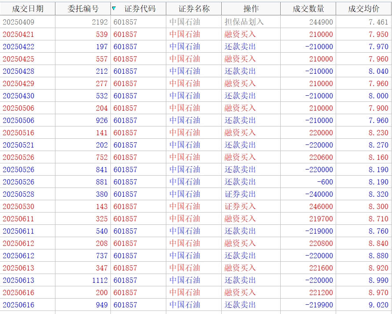Click order number 926
Screen dimensions: 392x314
pos(102,120)
